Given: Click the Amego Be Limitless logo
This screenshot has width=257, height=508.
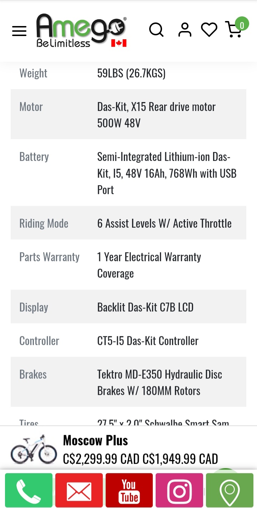Looking at the screenshot, I should (81, 31).
